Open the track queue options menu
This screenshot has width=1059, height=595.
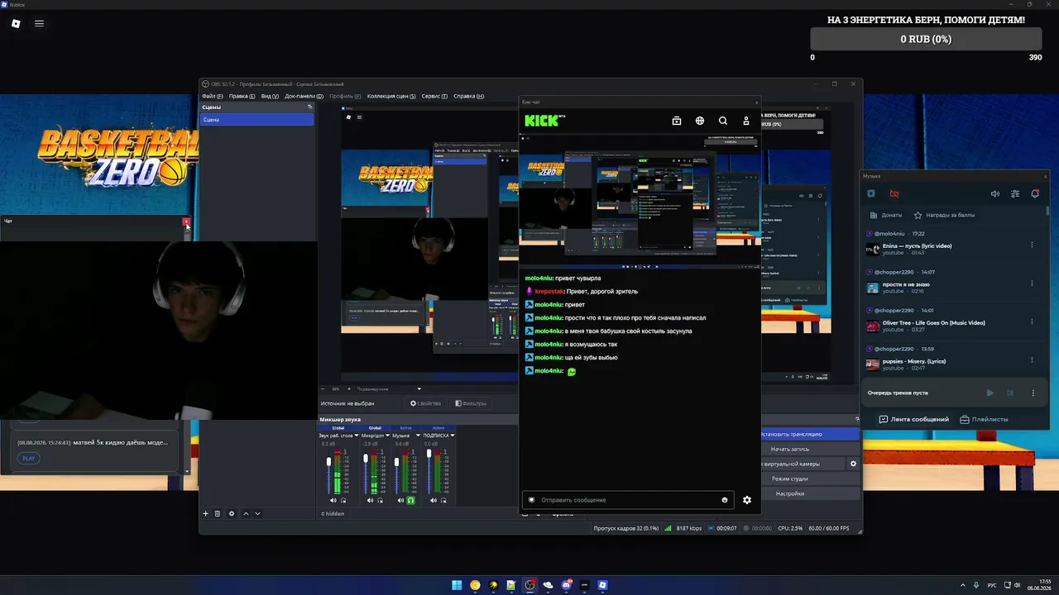(x=1033, y=393)
